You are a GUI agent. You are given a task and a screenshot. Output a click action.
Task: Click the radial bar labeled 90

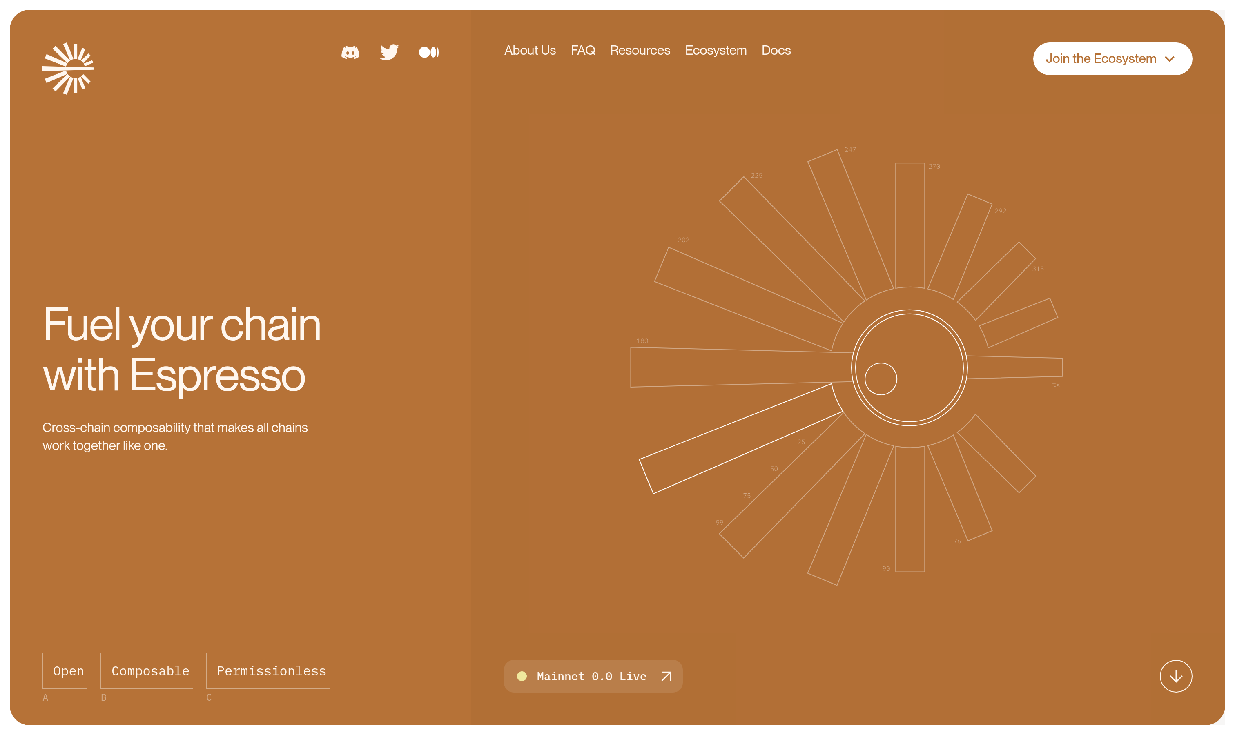[x=910, y=509]
